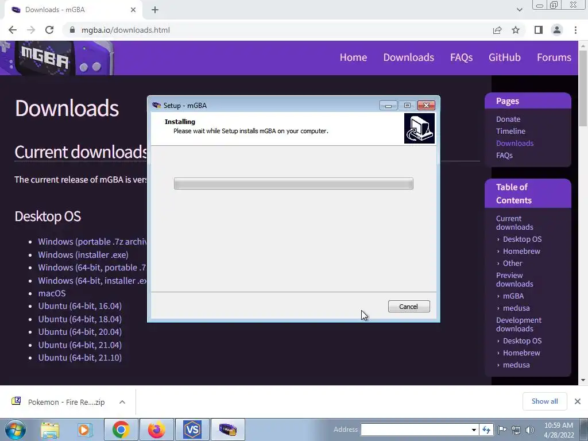Switch to Chrome in the taskbar
This screenshot has width=588, height=441.
click(x=121, y=430)
